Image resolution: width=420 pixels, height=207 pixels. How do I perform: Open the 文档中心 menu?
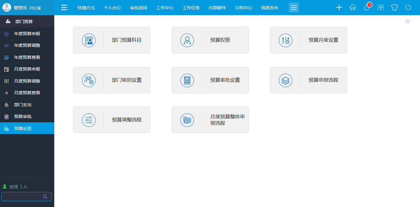tap(243, 7)
